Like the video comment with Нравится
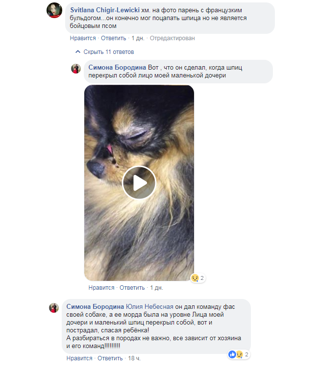Screen dimensions: 318x376 coord(101,288)
